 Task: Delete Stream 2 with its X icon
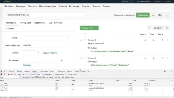(x=167, y=58)
